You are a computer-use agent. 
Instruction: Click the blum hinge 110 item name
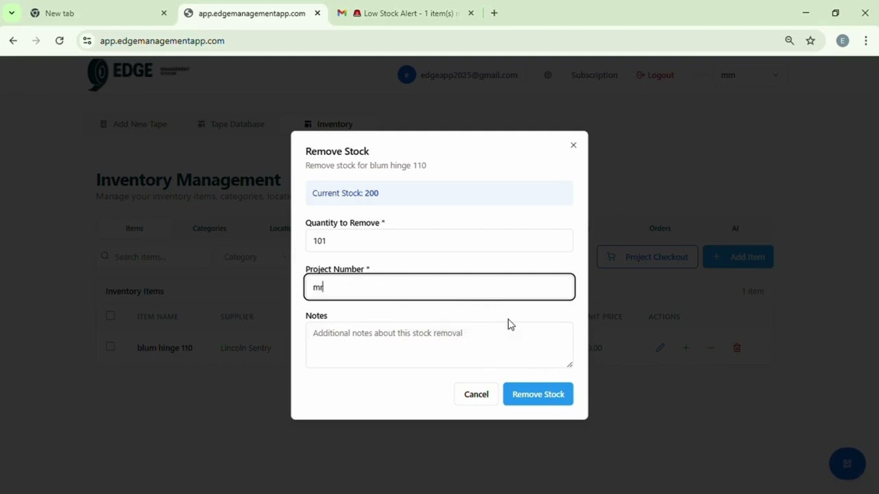click(165, 348)
